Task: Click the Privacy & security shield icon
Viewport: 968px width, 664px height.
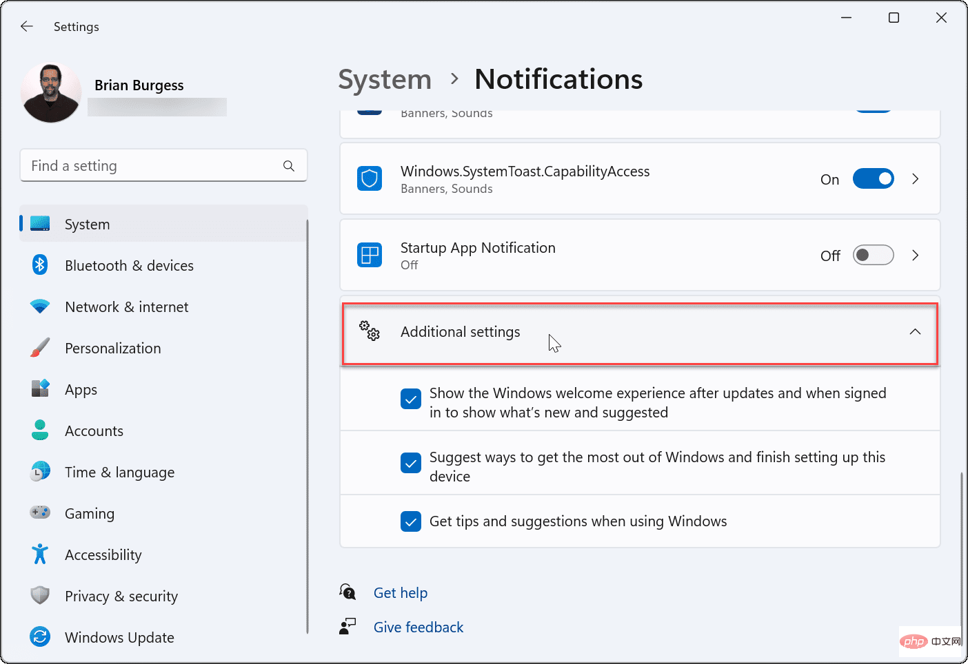Action: click(x=40, y=596)
